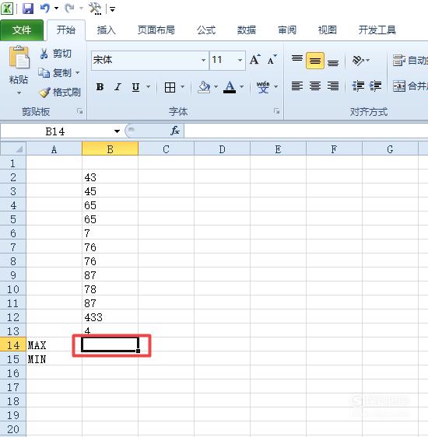The height and width of the screenshot is (437, 428).
Task: Click the fx insert function icon
Action: (x=175, y=131)
